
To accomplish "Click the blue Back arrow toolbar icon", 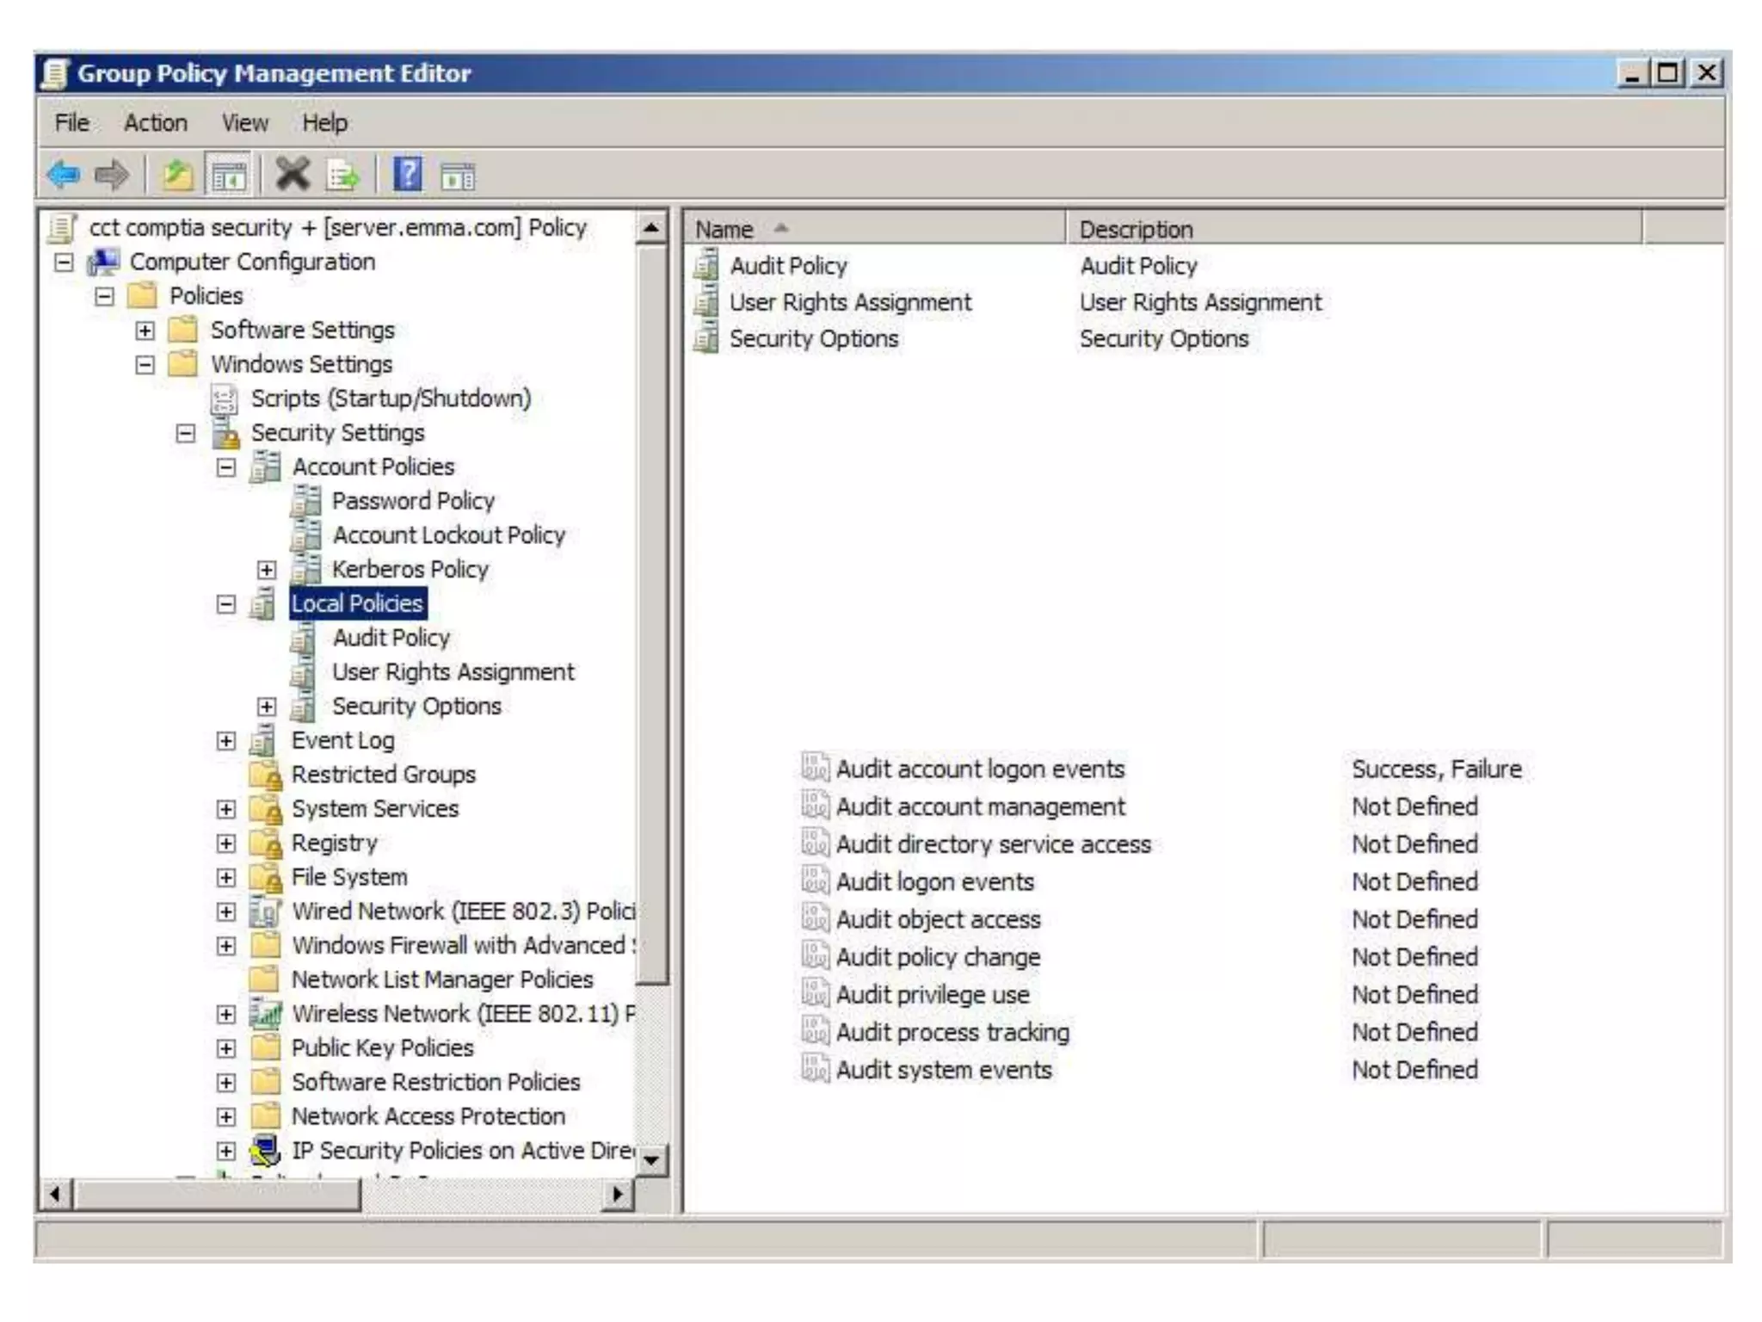I will point(64,176).
